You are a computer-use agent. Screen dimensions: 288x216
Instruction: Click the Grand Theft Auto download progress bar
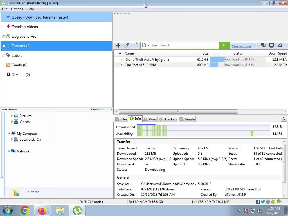click(238, 60)
